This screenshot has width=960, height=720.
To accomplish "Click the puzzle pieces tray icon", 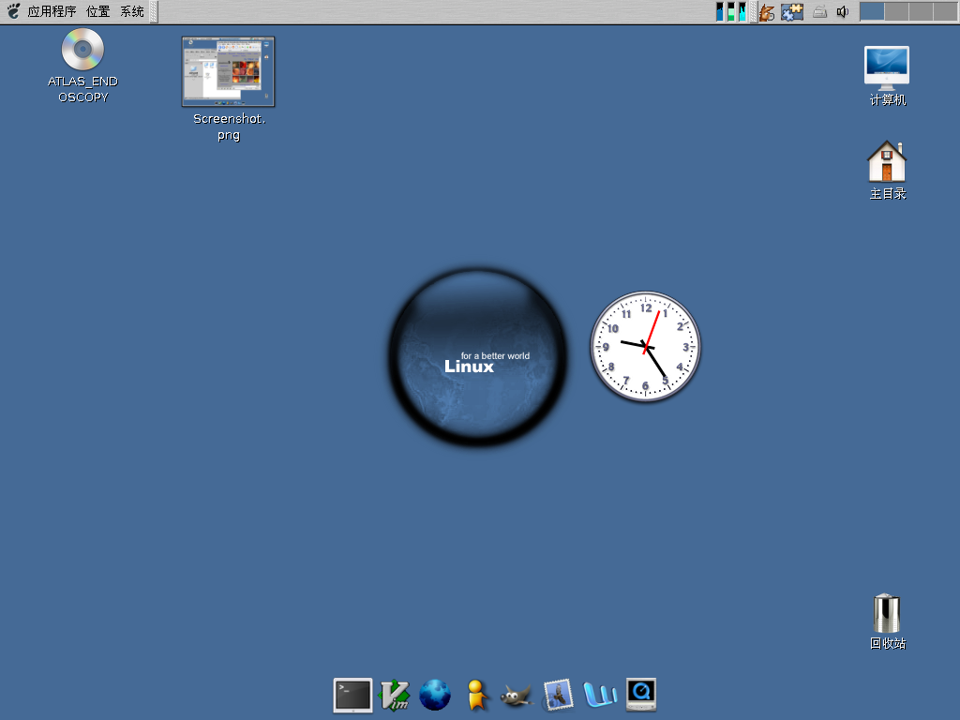I will point(791,11).
